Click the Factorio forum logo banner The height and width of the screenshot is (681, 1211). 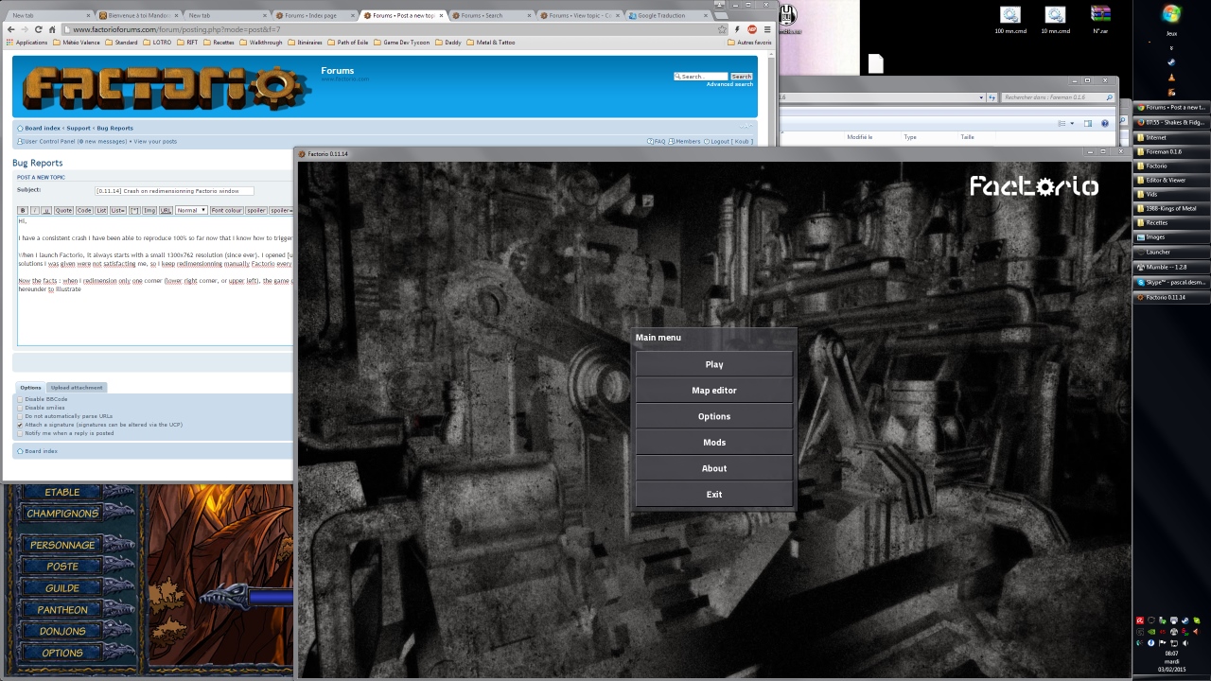click(167, 87)
